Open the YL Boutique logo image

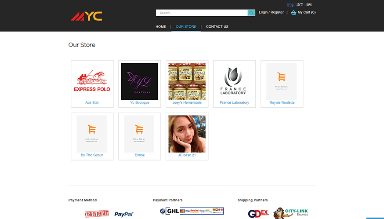[x=139, y=81]
